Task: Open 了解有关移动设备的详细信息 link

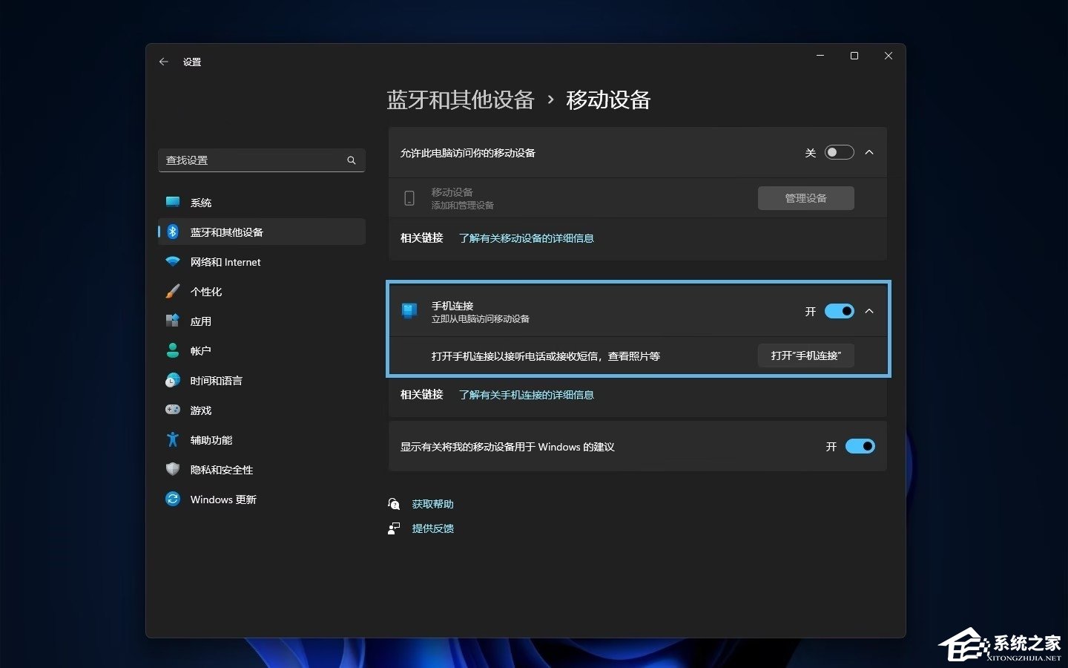Action: click(x=526, y=238)
